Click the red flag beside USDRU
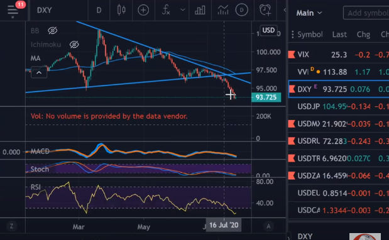This screenshot has width=389, height=240. coord(292,141)
